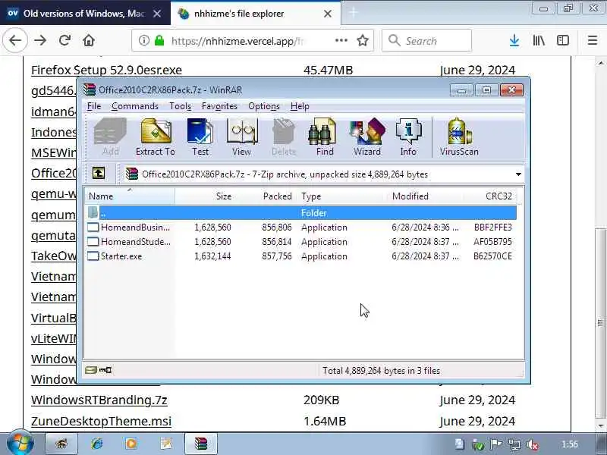Toggle the Firefox sidebar view
This screenshot has width=607, height=455.
click(563, 40)
